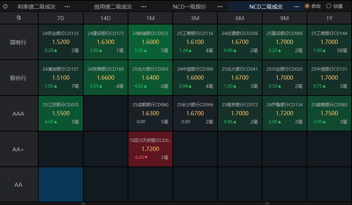Click the 7D column header
Screen dimensions: 352x205
tap(61, 18)
